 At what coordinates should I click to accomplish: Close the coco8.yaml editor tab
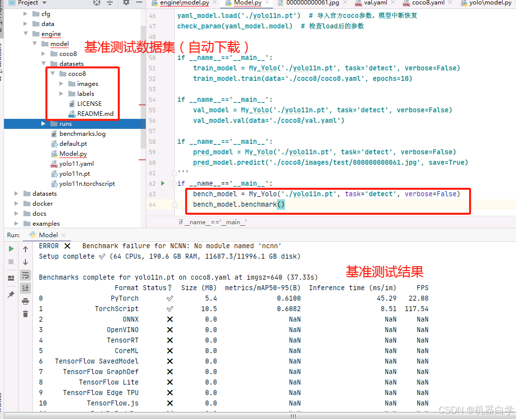point(450,2)
